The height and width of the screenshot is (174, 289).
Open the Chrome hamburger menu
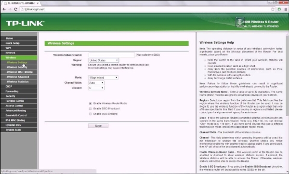(x=286, y=9)
